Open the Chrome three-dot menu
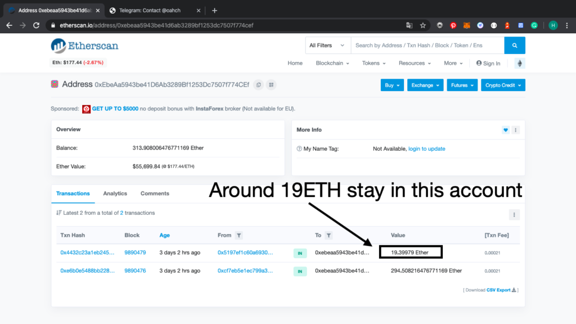This screenshot has height=324, width=576. [x=567, y=25]
